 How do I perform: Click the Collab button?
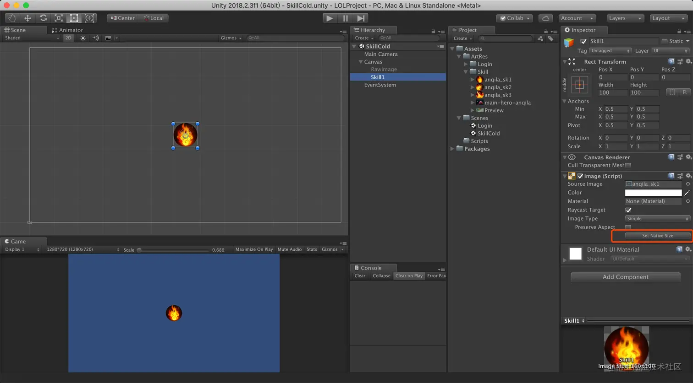515,18
